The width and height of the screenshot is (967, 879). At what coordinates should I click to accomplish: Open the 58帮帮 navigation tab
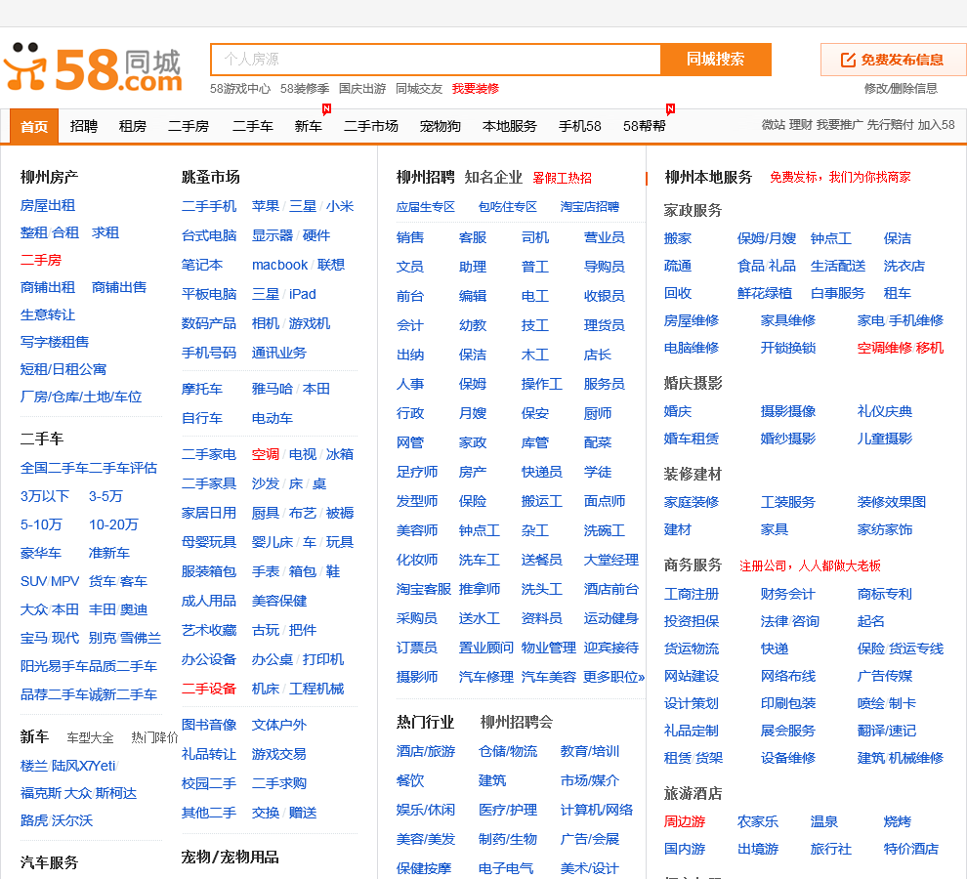tap(644, 126)
